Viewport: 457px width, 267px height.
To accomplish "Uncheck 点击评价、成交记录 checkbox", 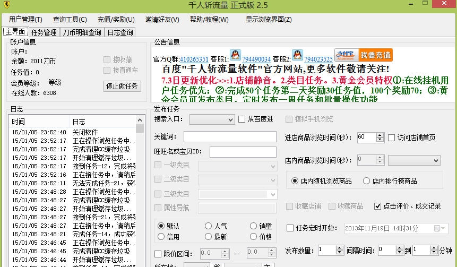I will 377,206.
